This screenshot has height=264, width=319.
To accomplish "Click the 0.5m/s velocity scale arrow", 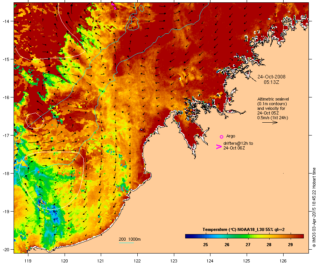I will point(270,122).
